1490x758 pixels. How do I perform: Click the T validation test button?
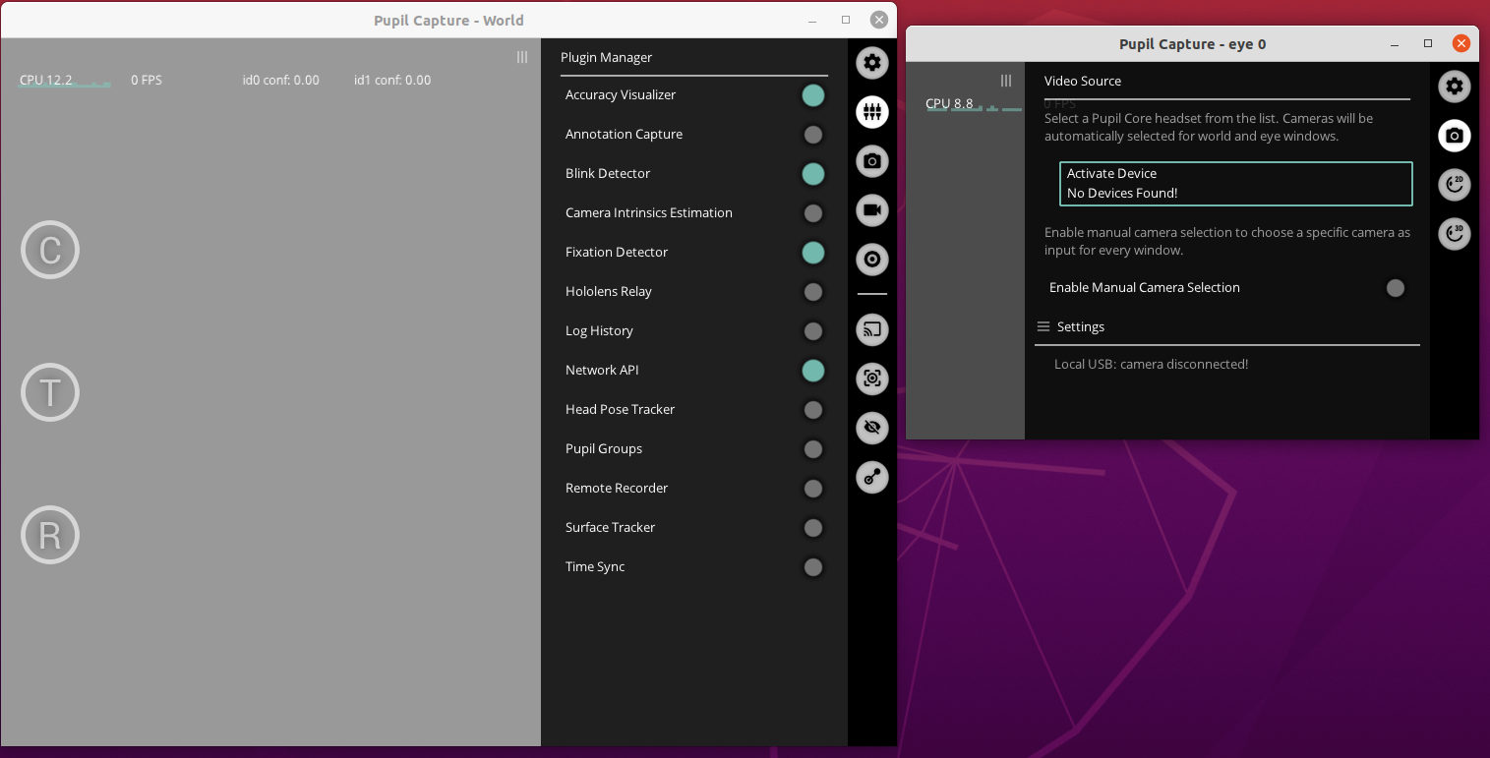point(50,393)
